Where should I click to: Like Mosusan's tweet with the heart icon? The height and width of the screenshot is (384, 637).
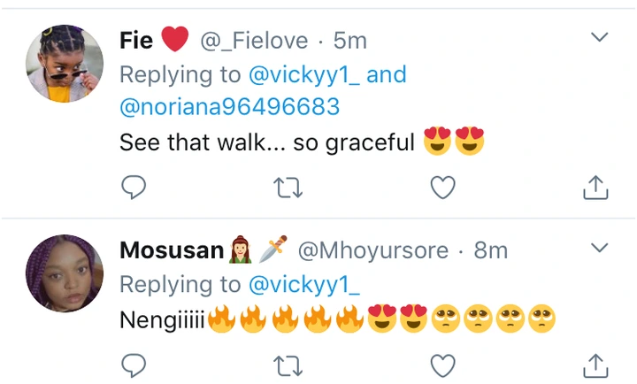pos(441,364)
